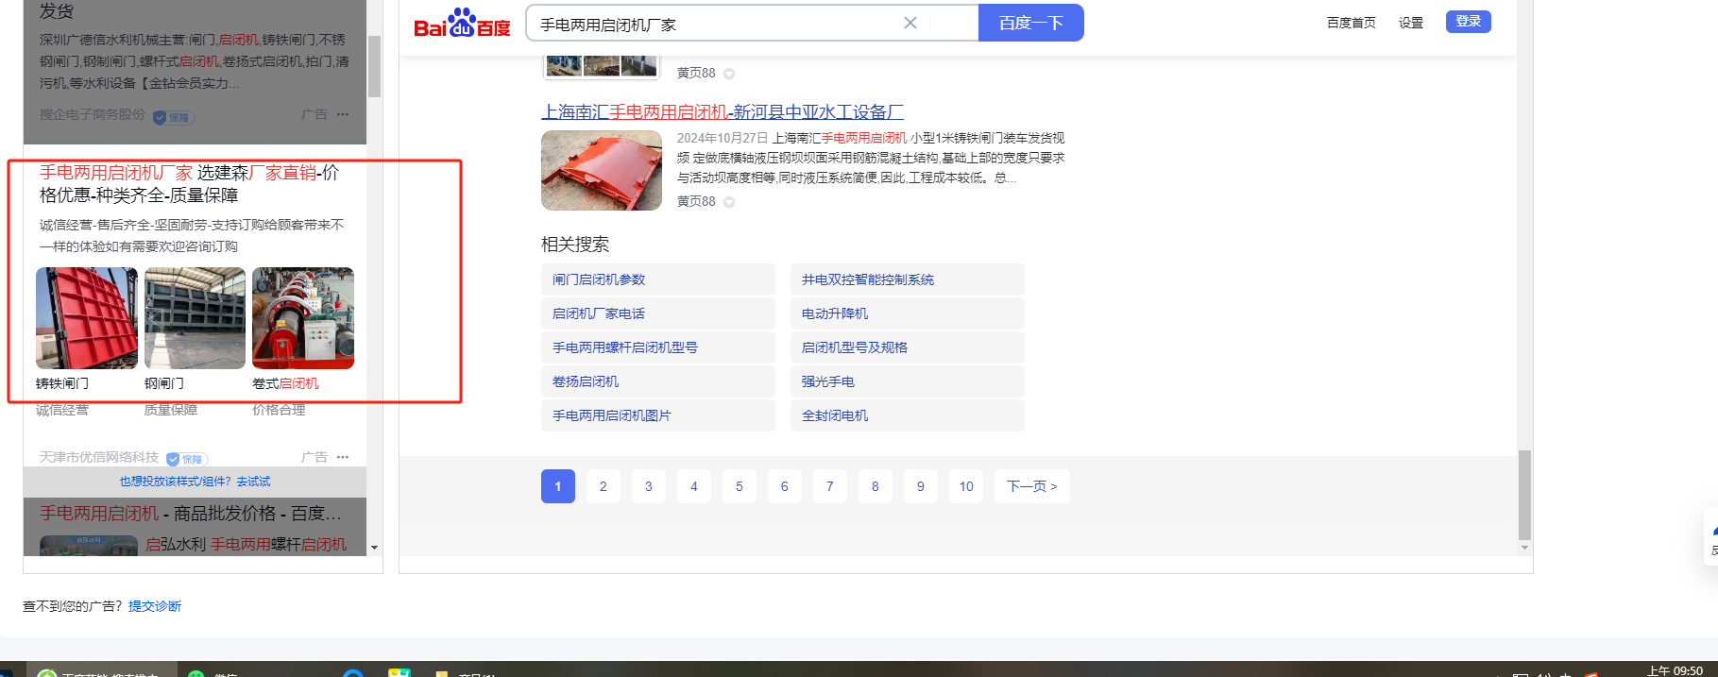Open 百度首页 link

coord(1352,23)
